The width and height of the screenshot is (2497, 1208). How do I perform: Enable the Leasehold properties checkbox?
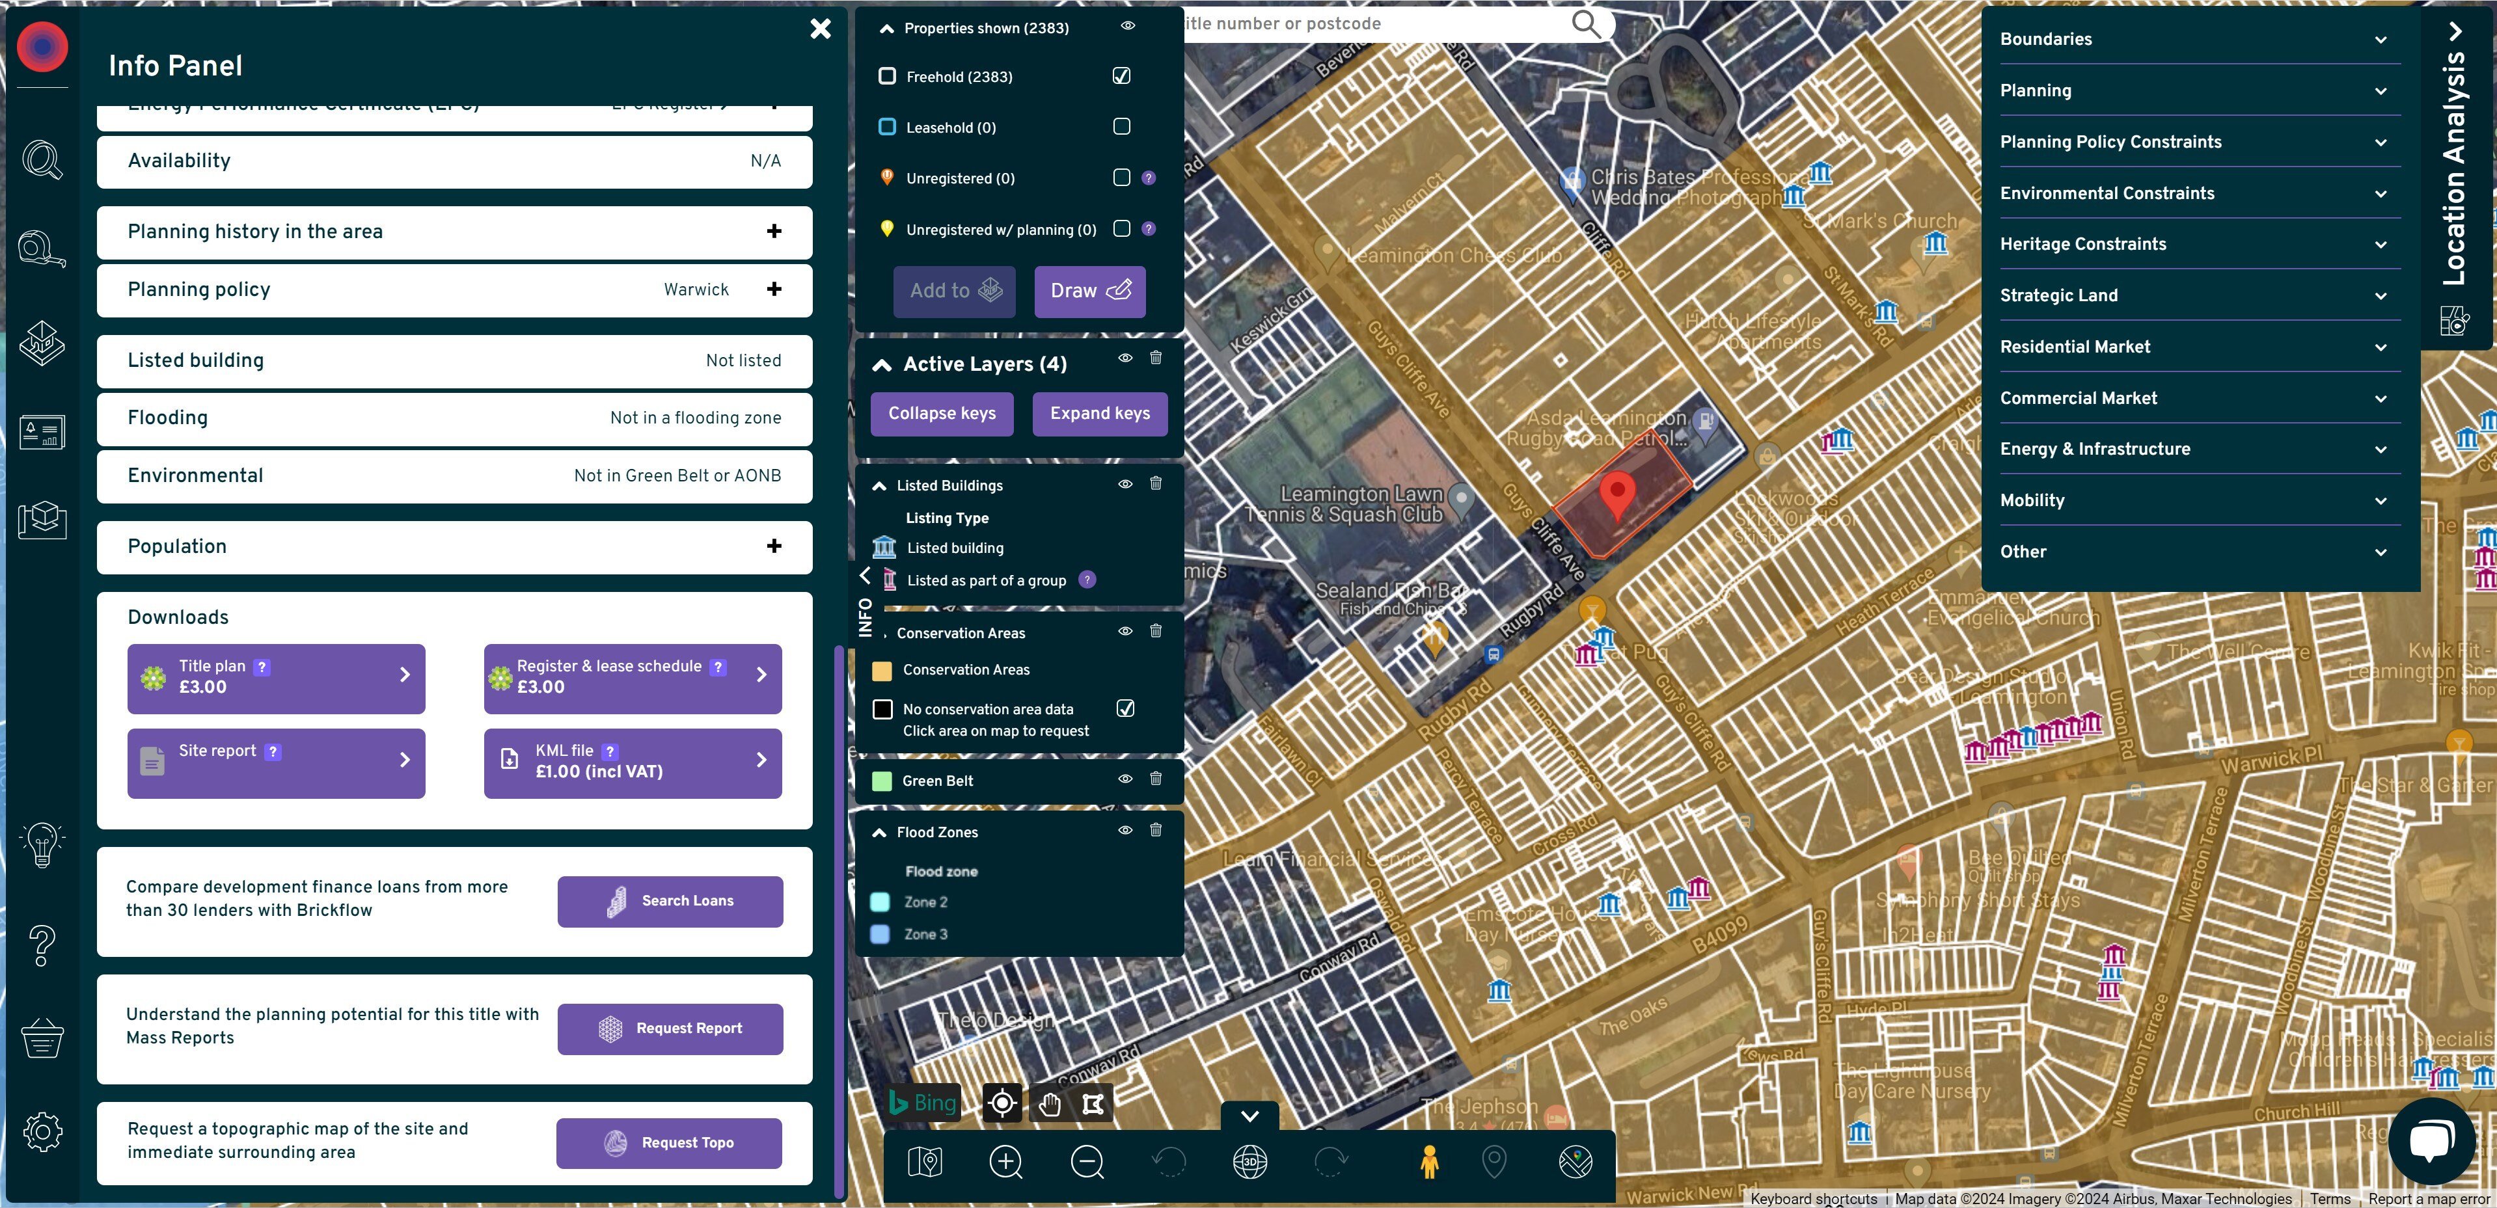[1121, 127]
